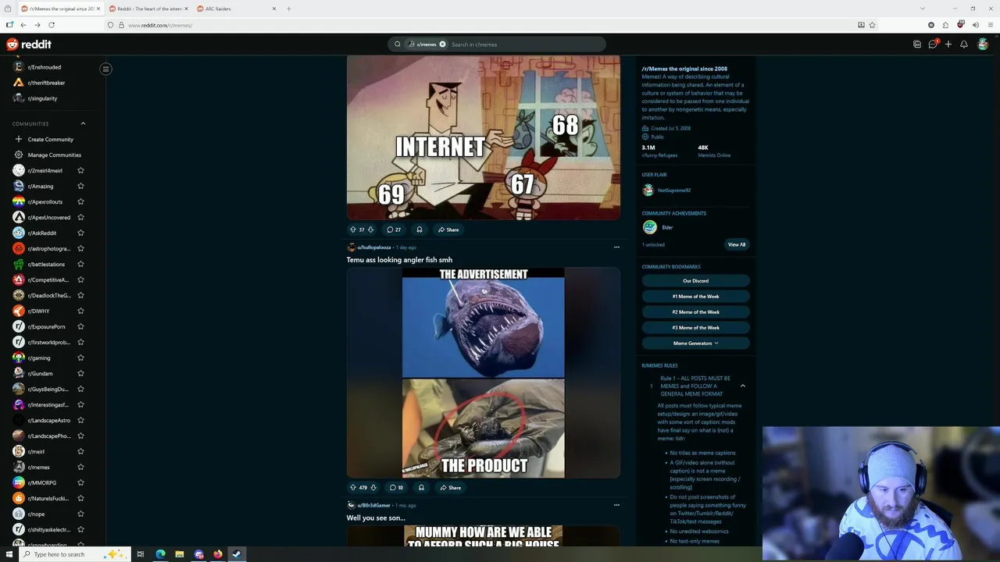Open the Windows Start menu

(8, 554)
